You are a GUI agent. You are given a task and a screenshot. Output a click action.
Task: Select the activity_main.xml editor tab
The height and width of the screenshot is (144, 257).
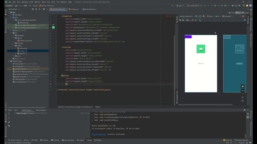click(x=58, y=9)
